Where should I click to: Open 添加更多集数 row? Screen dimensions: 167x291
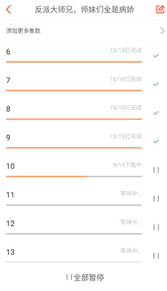(x=83, y=31)
